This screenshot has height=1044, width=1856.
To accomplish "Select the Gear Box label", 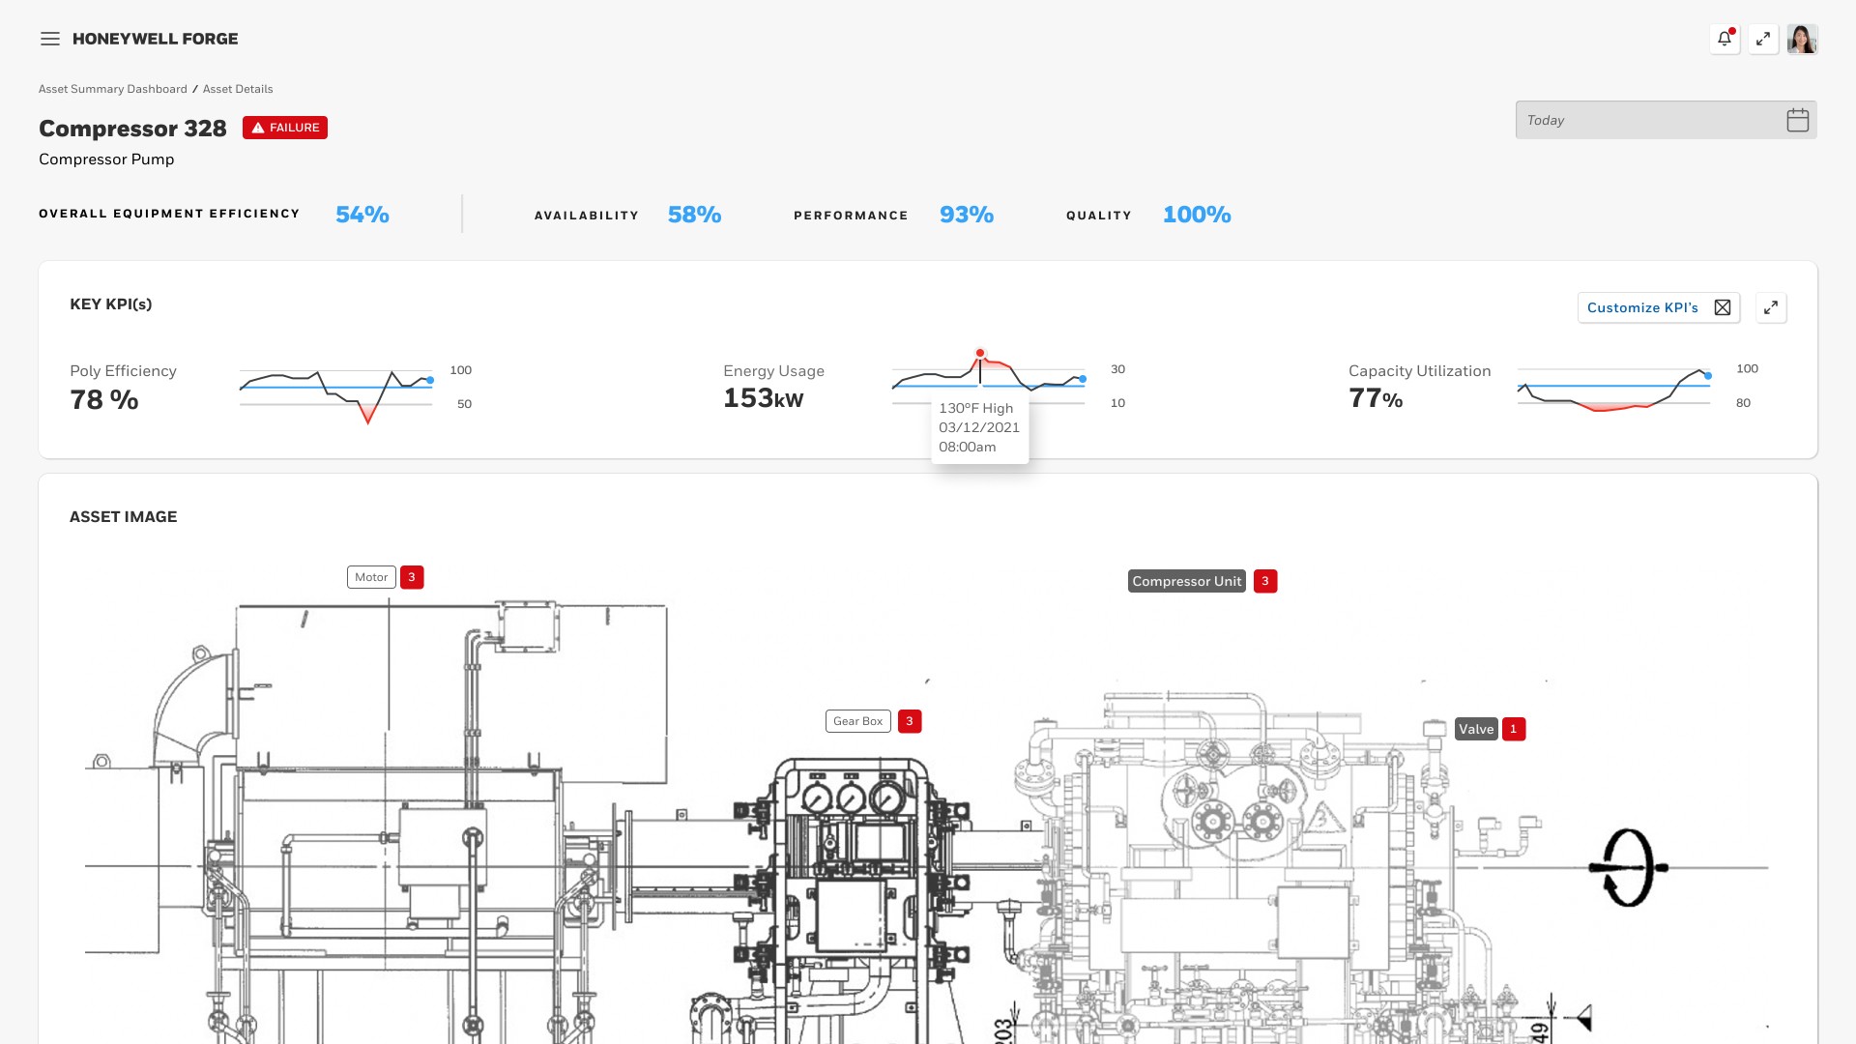I will pos(857,721).
